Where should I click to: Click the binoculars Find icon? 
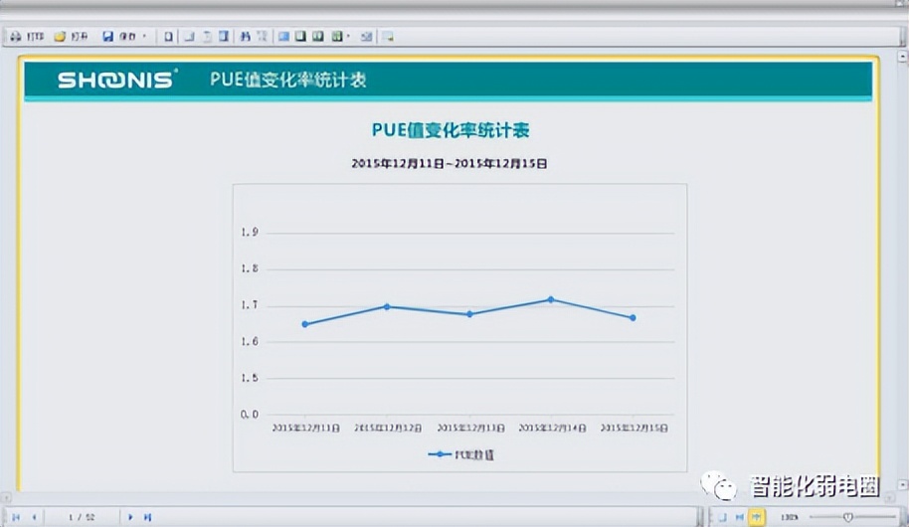tap(246, 37)
